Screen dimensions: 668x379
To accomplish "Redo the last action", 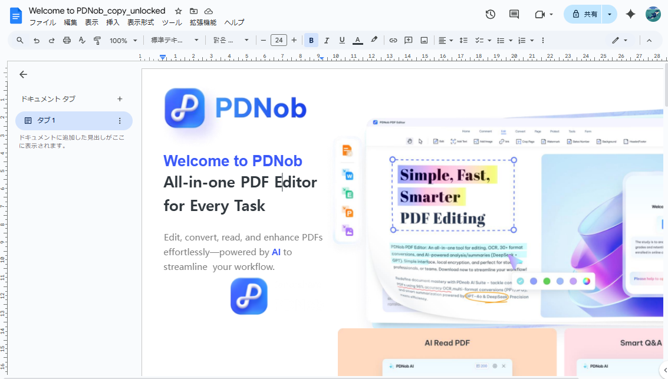I will click(51, 41).
